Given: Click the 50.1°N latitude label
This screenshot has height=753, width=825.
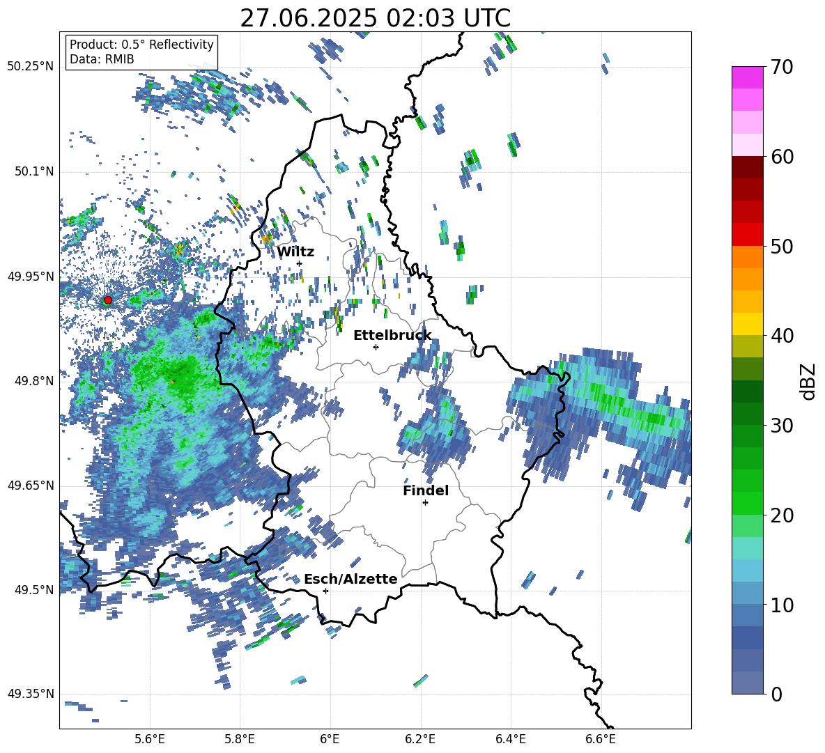Looking at the screenshot, I should [x=34, y=171].
